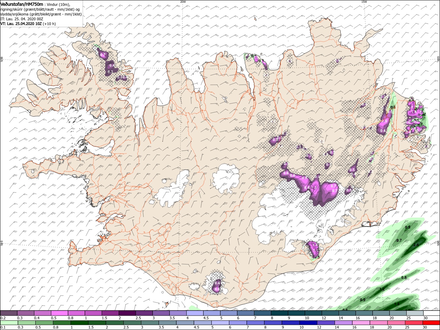Pick lower legend darkest green swatch 1 to 1.5
The image size is (440, 330).
point(79,323)
